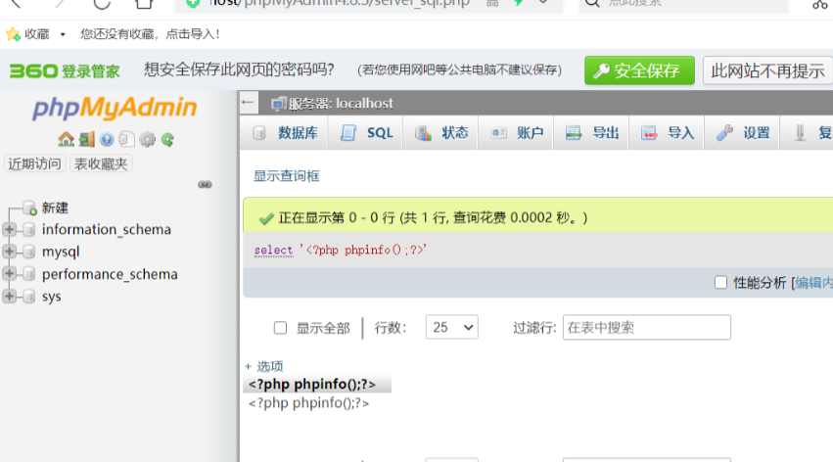The height and width of the screenshot is (462, 833).
Task: Click the 360 登录管家 logo
Action: point(65,70)
